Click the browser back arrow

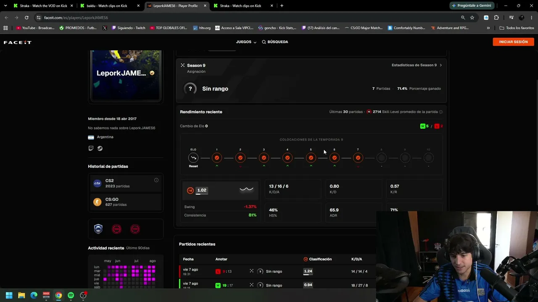pos(6,18)
